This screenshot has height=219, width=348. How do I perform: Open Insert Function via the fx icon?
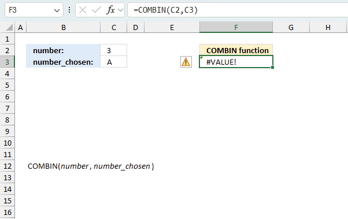(110, 10)
